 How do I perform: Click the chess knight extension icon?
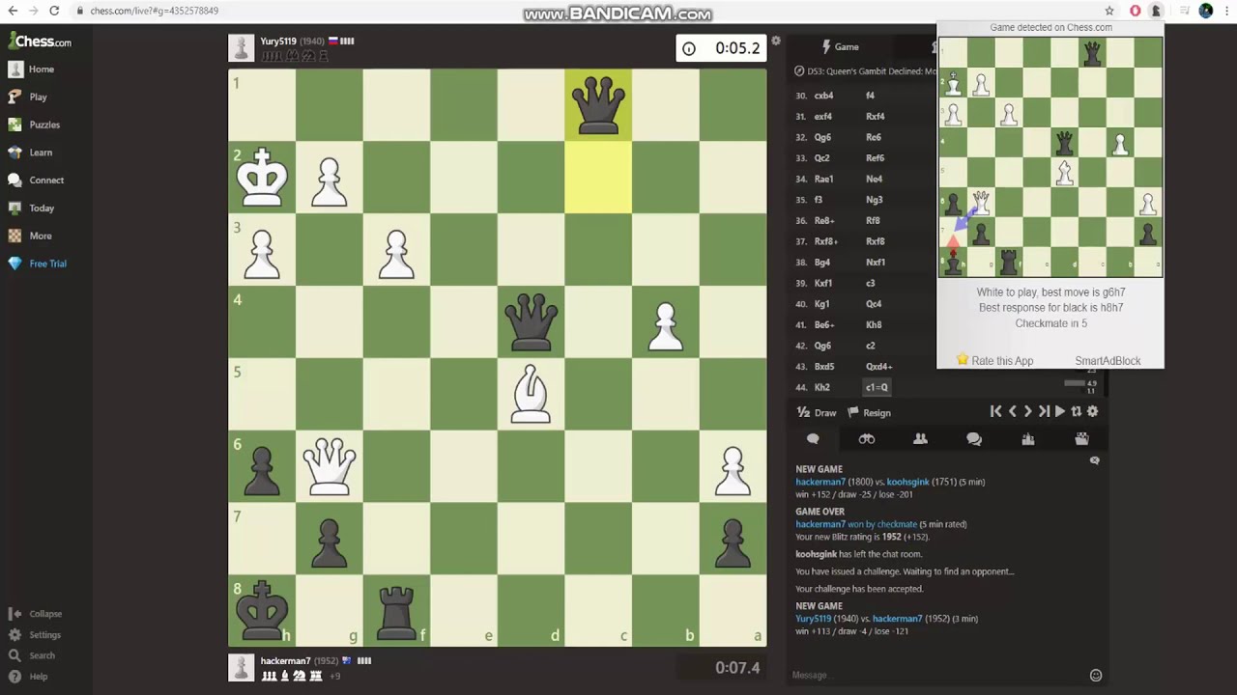point(1156,11)
